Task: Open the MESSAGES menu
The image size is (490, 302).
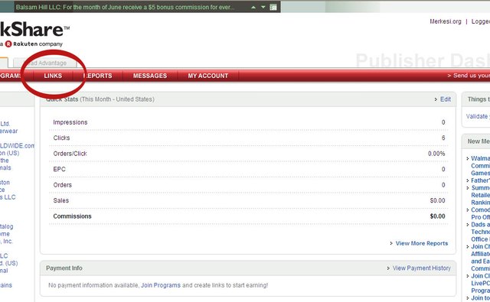Action: pyautogui.click(x=150, y=76)
